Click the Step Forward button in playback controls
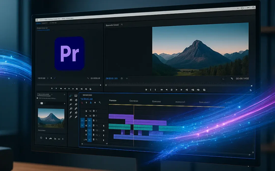This screenshot has height=171, width=275. (x=181, y=90)
